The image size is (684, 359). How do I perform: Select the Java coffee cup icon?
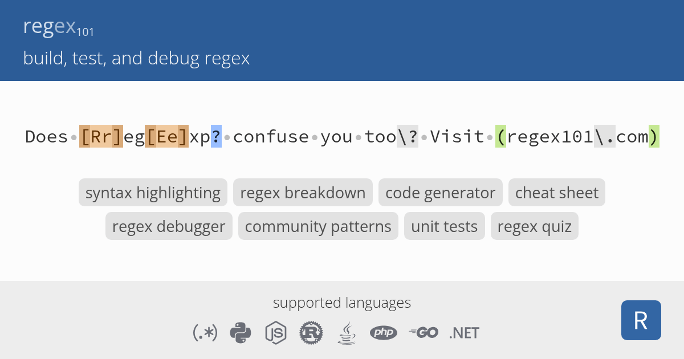coord(346,333)
